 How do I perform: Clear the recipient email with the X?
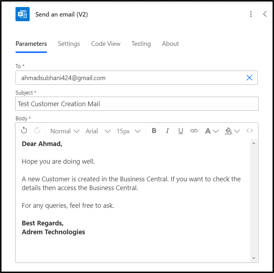click(x=250, y=78)
